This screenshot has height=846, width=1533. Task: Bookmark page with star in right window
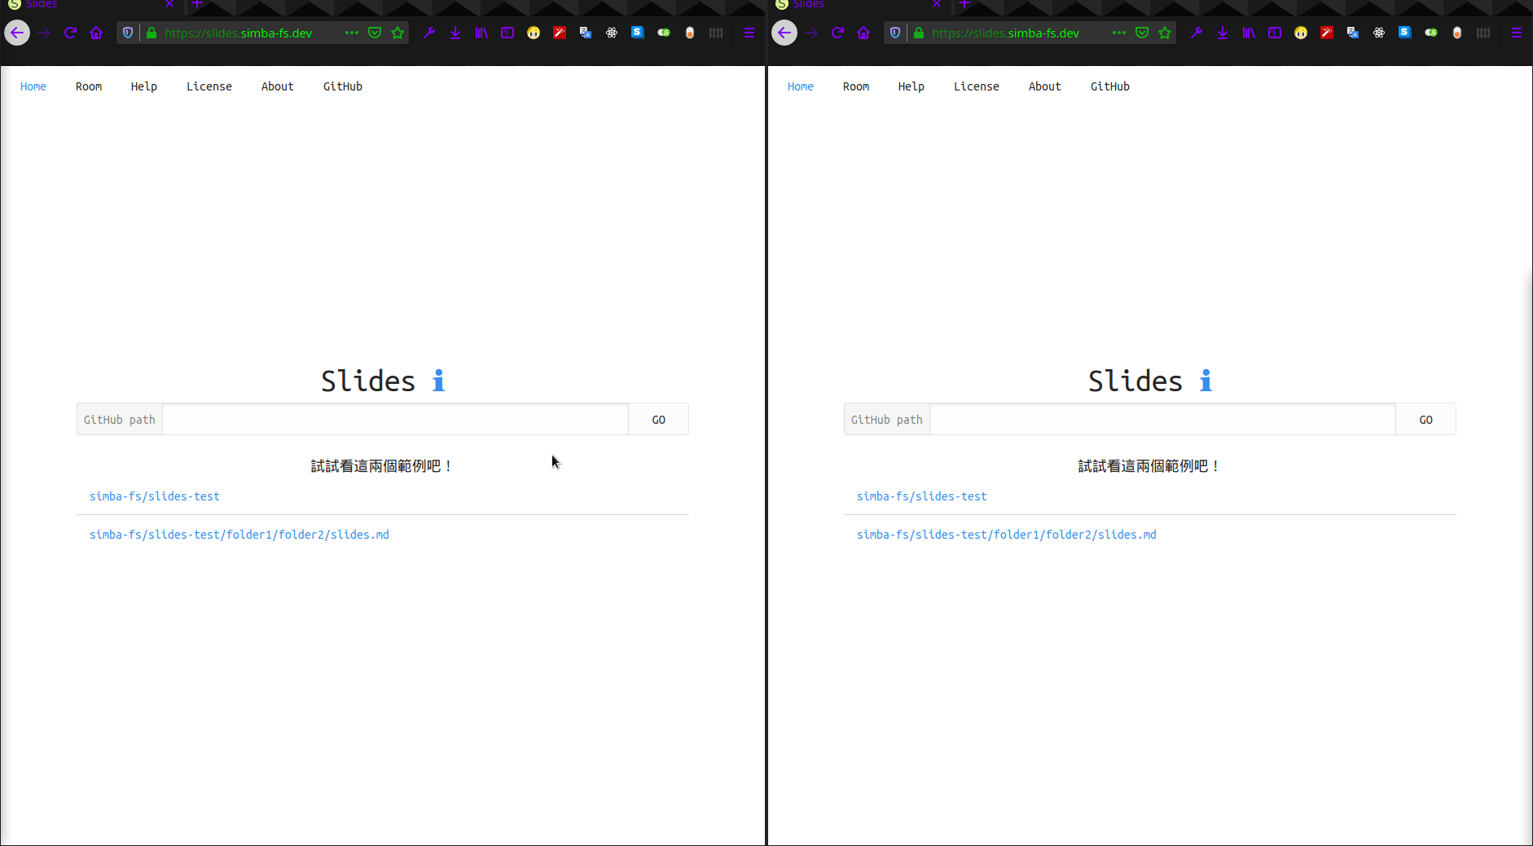(1165, 33)
